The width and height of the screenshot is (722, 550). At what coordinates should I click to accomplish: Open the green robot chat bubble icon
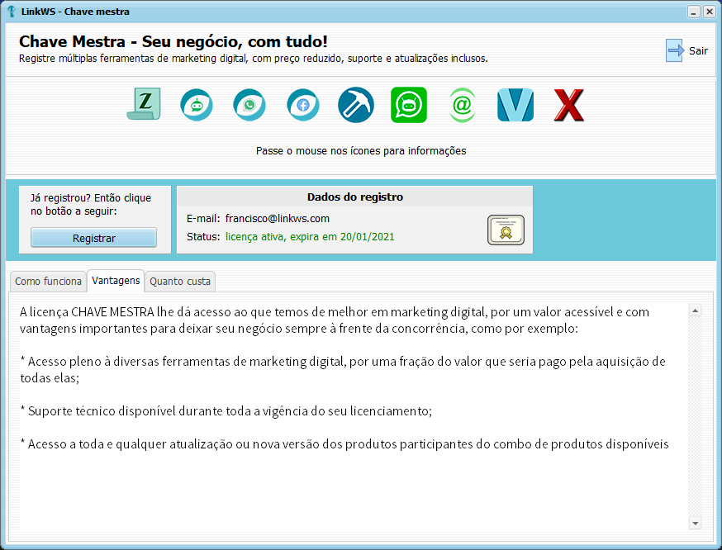409,105
